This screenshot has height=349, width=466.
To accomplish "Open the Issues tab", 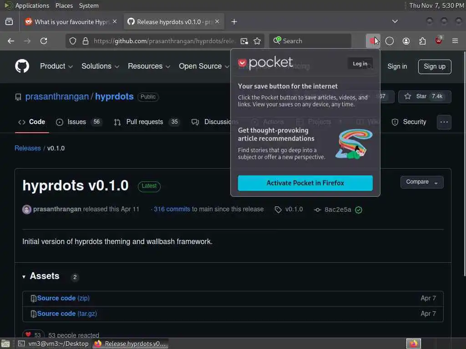I will tap(79, 122).
